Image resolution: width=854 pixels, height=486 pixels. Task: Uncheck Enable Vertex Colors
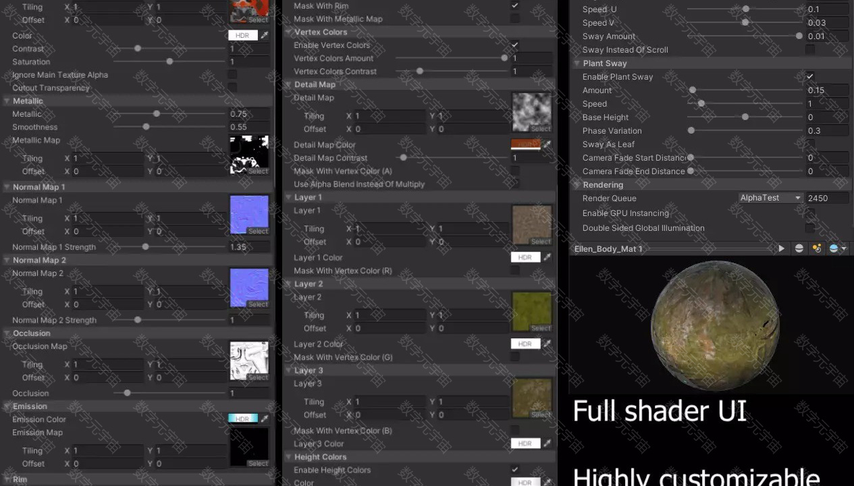(514, 45)
